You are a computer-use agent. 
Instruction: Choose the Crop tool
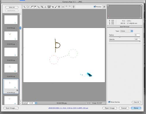42,7
